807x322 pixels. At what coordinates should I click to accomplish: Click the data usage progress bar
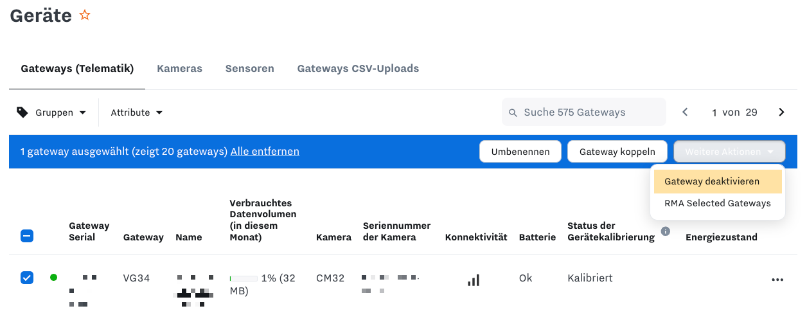click(244, 278)
